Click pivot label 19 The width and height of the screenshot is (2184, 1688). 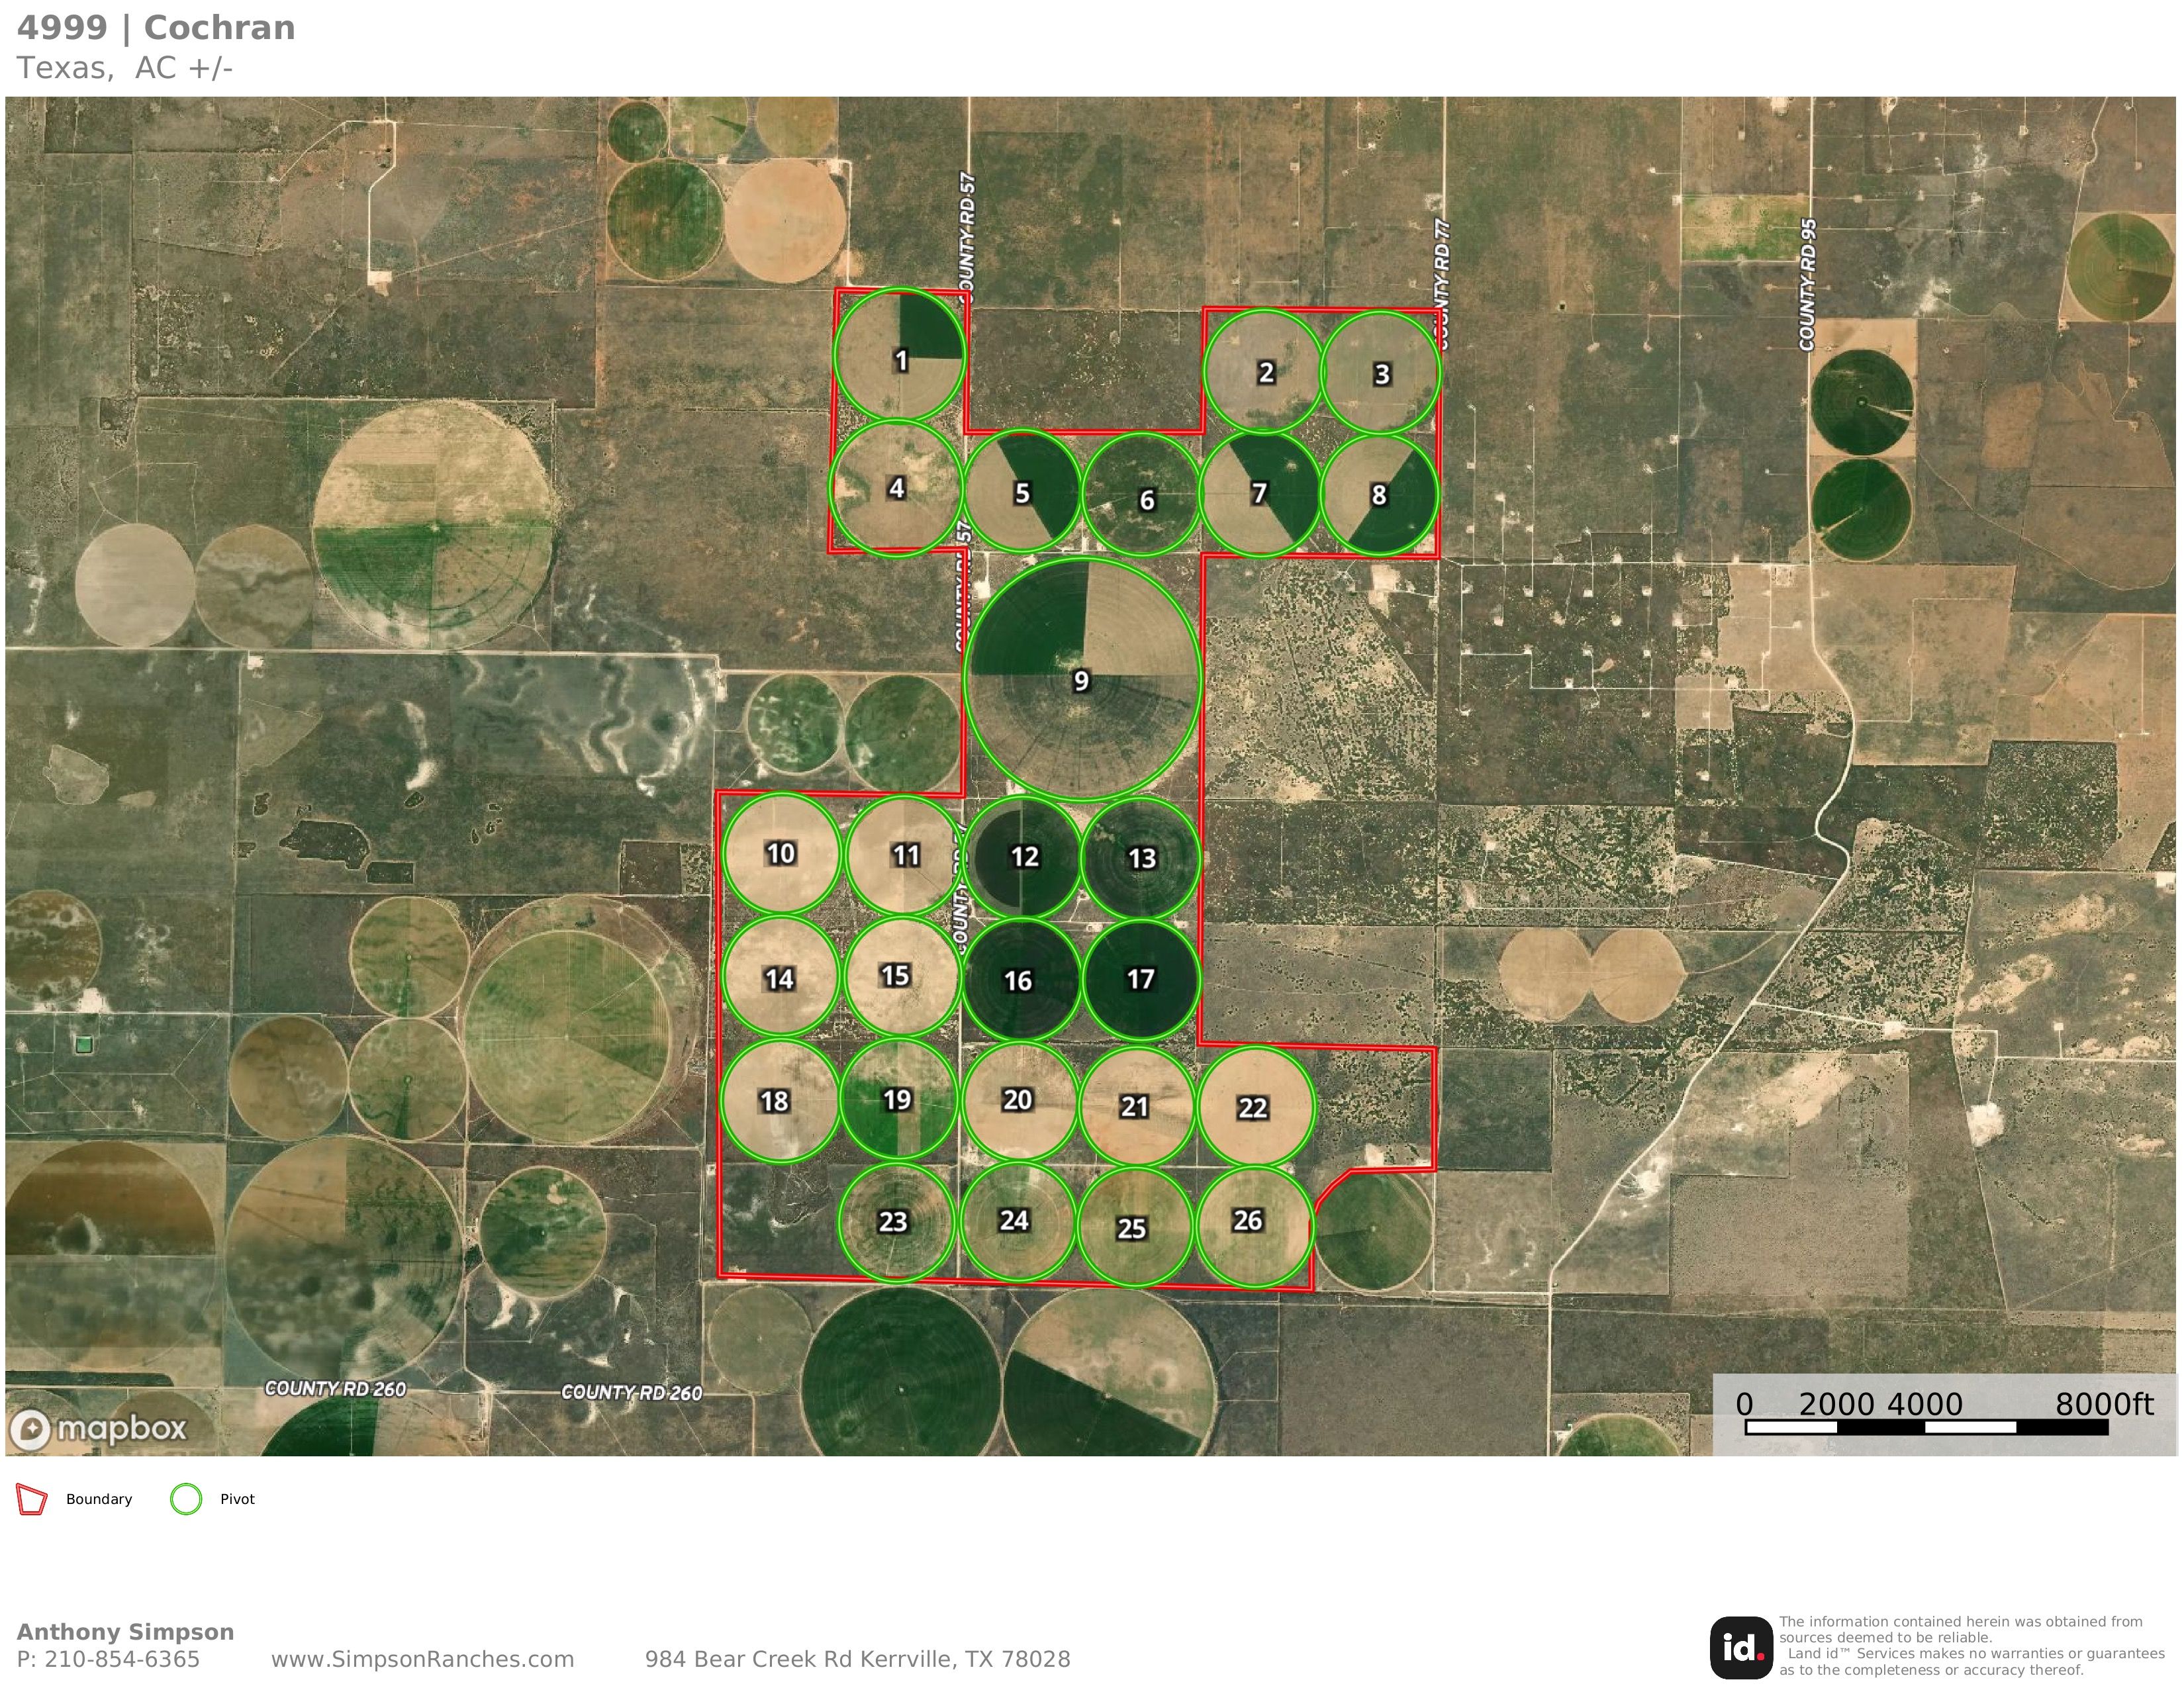pos(897,1100)
